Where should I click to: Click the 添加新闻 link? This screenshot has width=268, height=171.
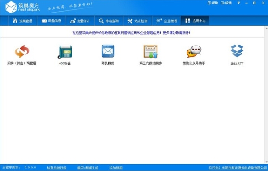[116, 167]
